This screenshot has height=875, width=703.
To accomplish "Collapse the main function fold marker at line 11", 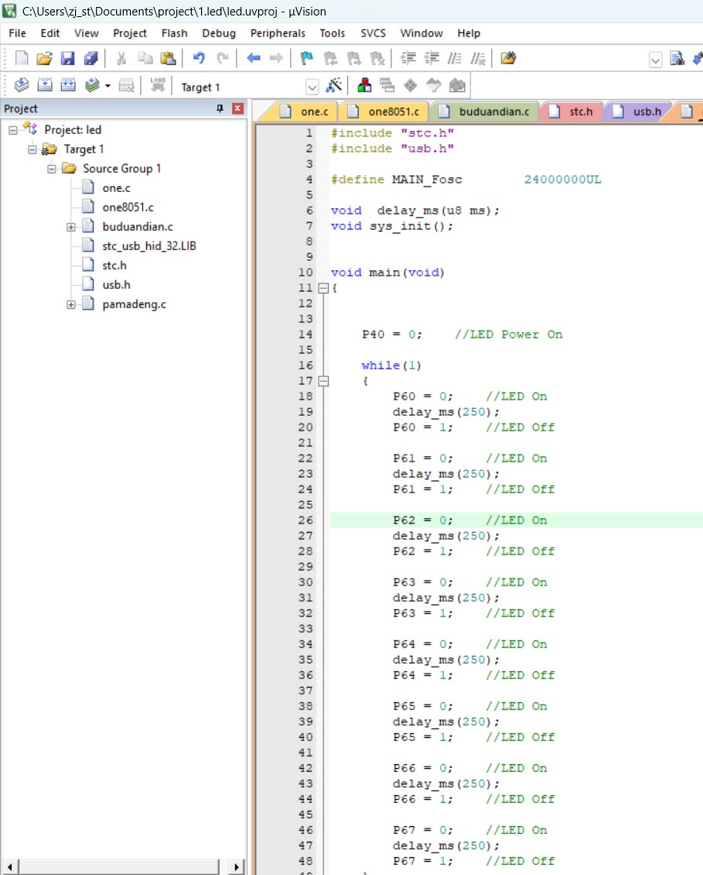I will [322, 288].
